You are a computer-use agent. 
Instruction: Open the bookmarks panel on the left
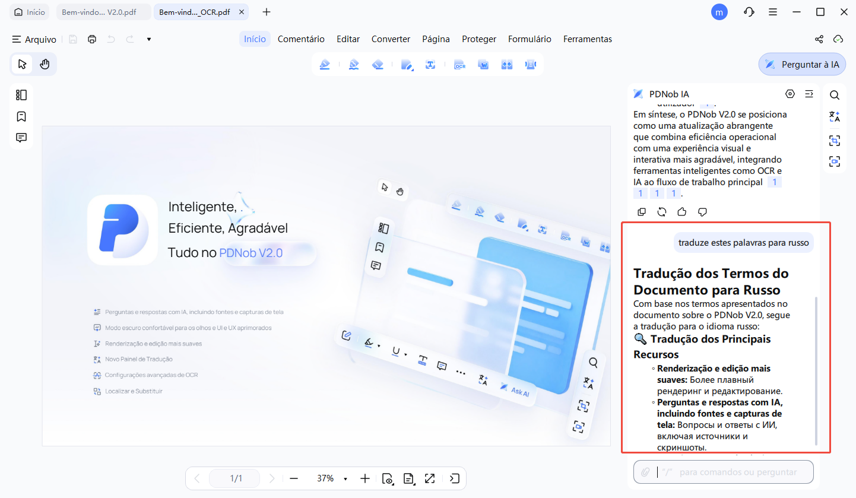(x=21, y=116)
